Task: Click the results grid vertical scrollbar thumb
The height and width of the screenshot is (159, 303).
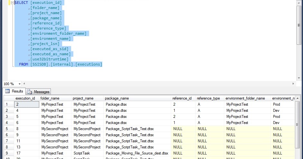Action: 297,125
